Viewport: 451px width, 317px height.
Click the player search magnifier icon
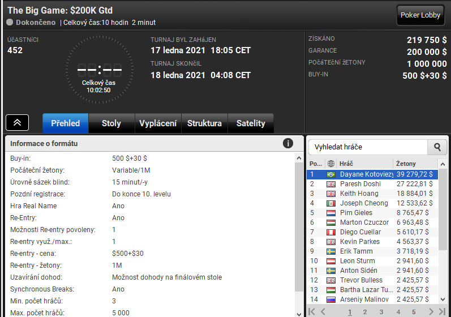(x=437, y=147)
